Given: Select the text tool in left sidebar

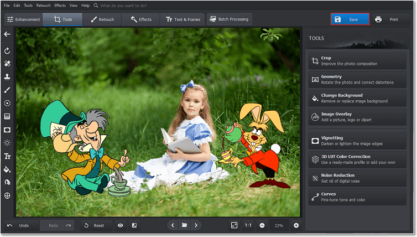Looking at the screenshot, I should 7,156.
